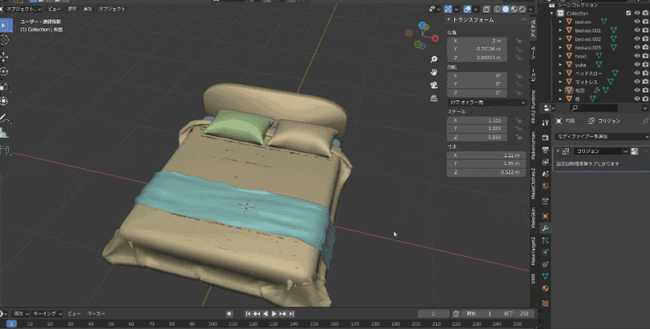Toggle X-ray display in viewport header

click(486, 9)
